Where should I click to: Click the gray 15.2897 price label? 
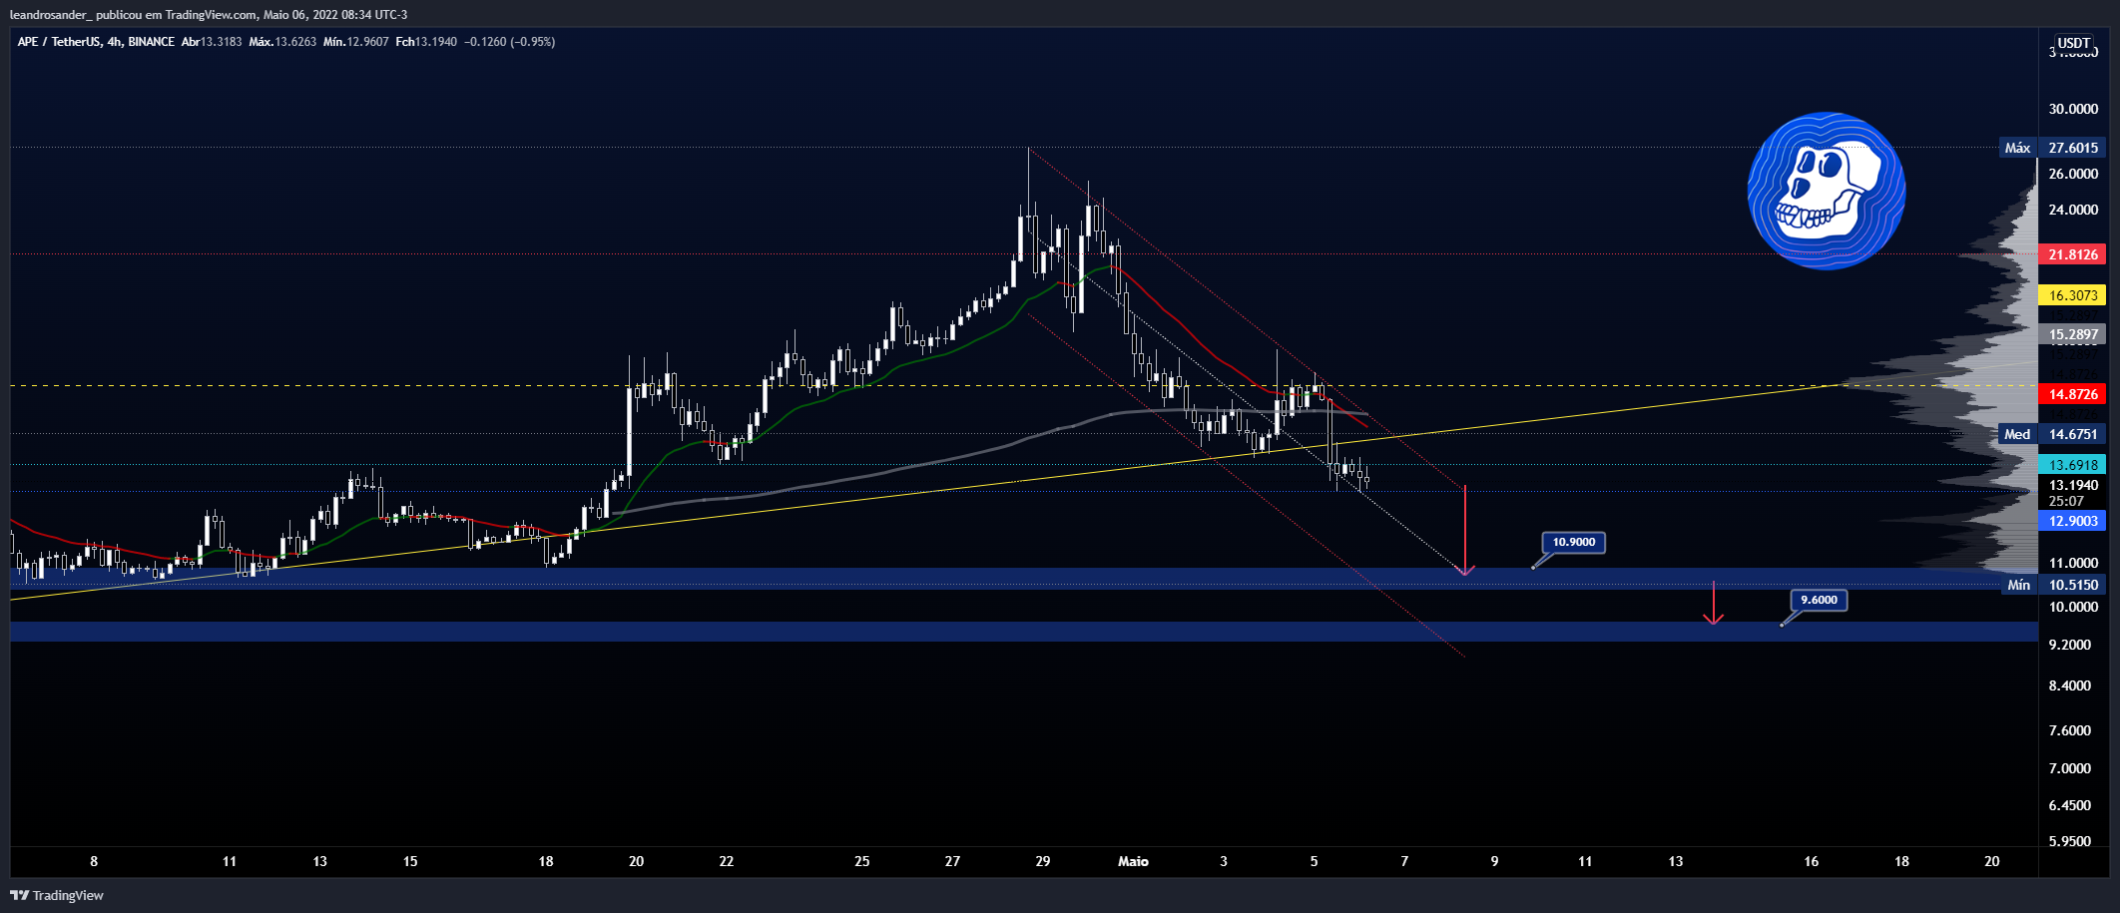tap(2073, 334)
